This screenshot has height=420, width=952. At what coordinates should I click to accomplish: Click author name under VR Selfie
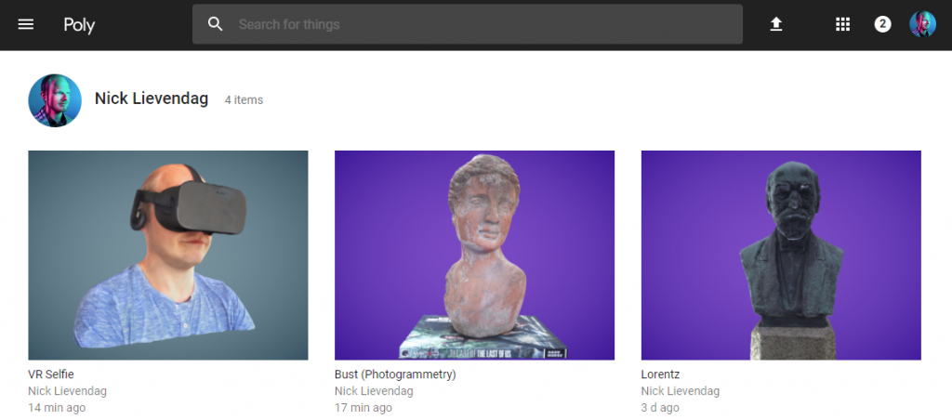click(67, 391)
